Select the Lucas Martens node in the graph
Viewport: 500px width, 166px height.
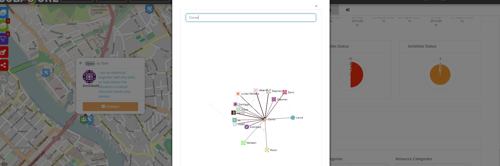pyautogui.click(x=238, y=94)
